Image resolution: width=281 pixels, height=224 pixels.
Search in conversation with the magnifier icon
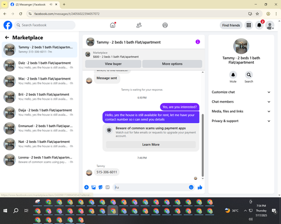coord(249,75)
